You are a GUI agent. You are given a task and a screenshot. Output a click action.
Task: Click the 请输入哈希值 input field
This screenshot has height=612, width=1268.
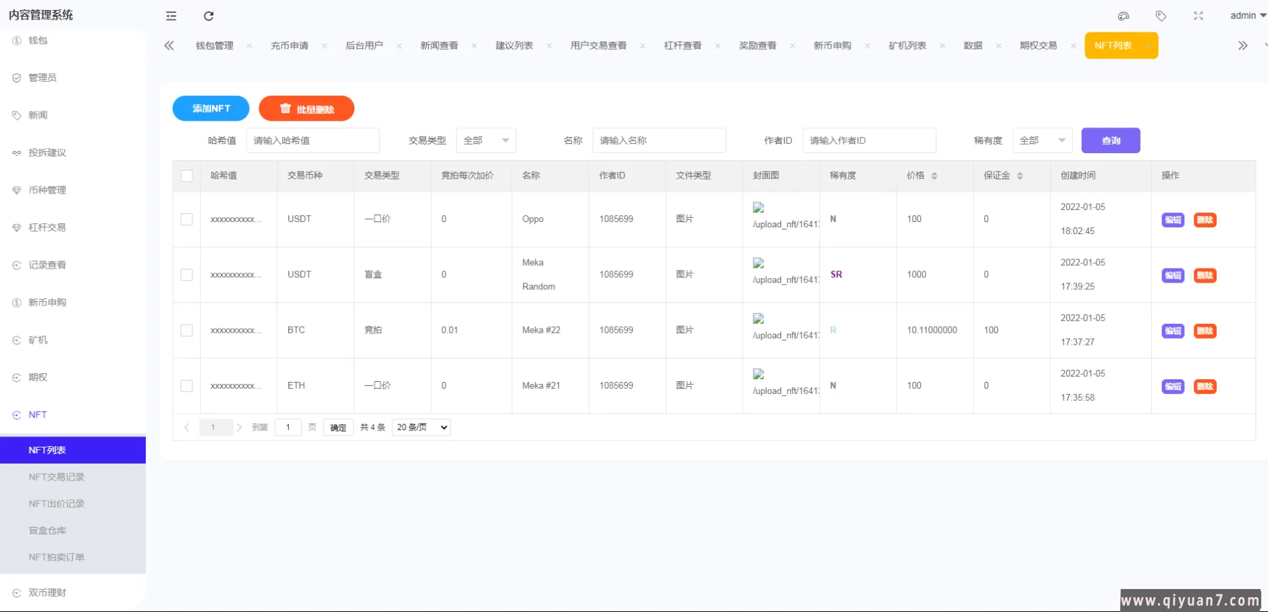313,140
